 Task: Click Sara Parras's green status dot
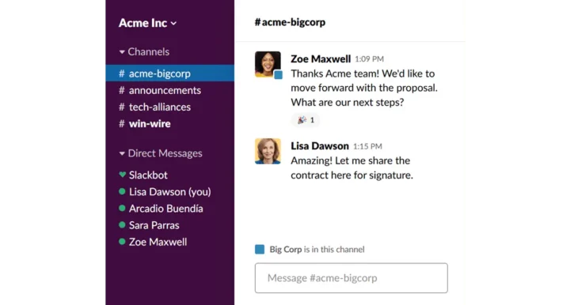point(122,225)
